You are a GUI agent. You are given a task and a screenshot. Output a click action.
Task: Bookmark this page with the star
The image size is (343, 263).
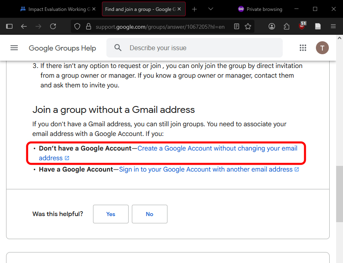click(248, 26)
